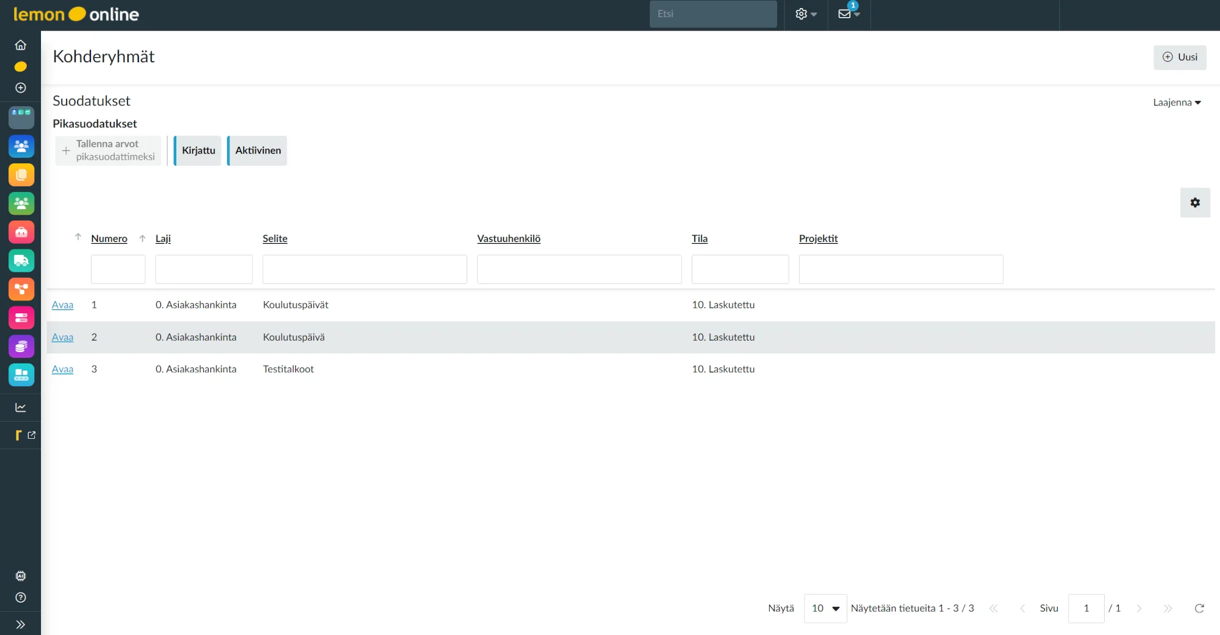The image size is (1220, 635).
Task: Open the red briefcase module icon
Action: (21, 232)
